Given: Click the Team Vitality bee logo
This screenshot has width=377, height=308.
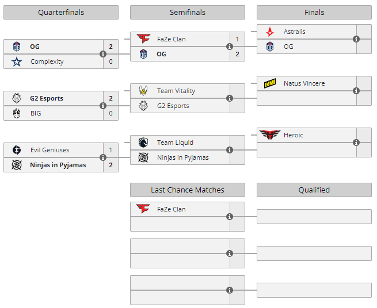Looking at the screenshot, I should tap(143, 91).
